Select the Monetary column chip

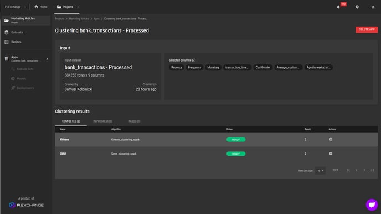point(213,68)
